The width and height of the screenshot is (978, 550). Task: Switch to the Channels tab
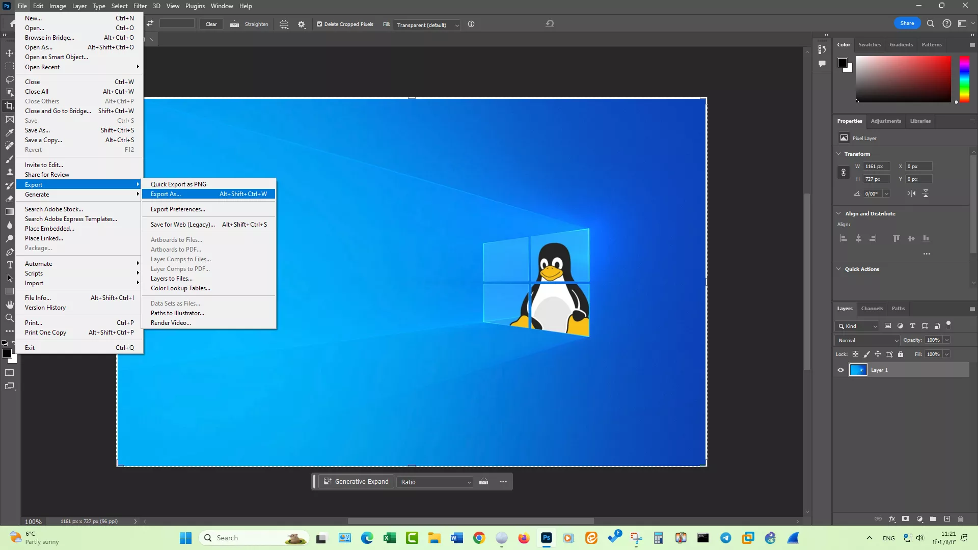(x=872, y=309)
